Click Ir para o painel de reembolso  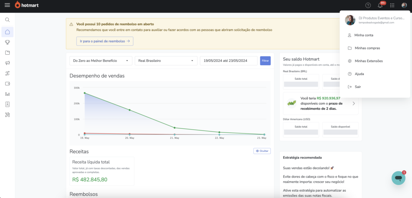(x=105, y=41)
